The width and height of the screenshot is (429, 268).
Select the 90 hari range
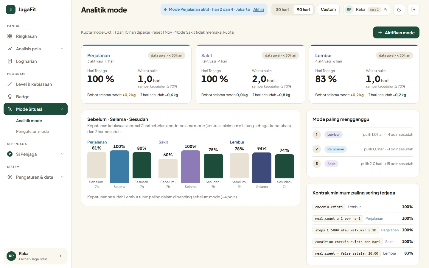(303, 10)
